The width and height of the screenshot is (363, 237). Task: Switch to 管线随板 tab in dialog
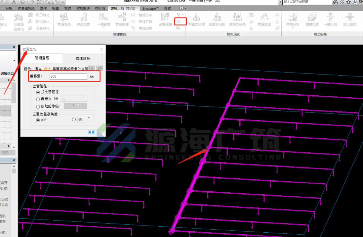pyautogui.click(x=83, y=58)
